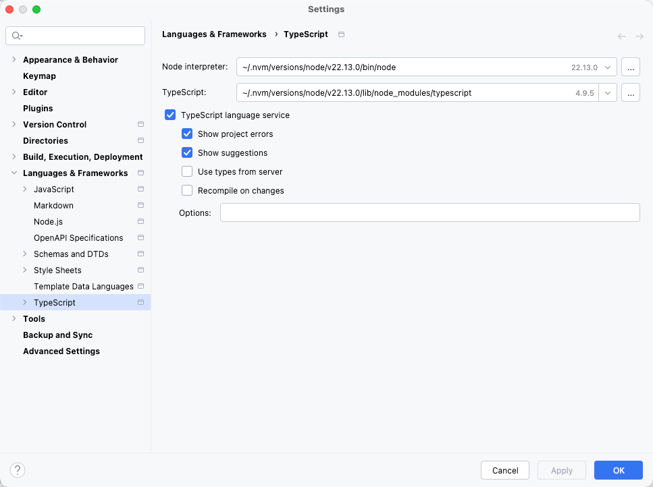This screenshot has height=487, width=653.
Task: Expand the Appearance & Behavior section
Action: click(14, 60)
